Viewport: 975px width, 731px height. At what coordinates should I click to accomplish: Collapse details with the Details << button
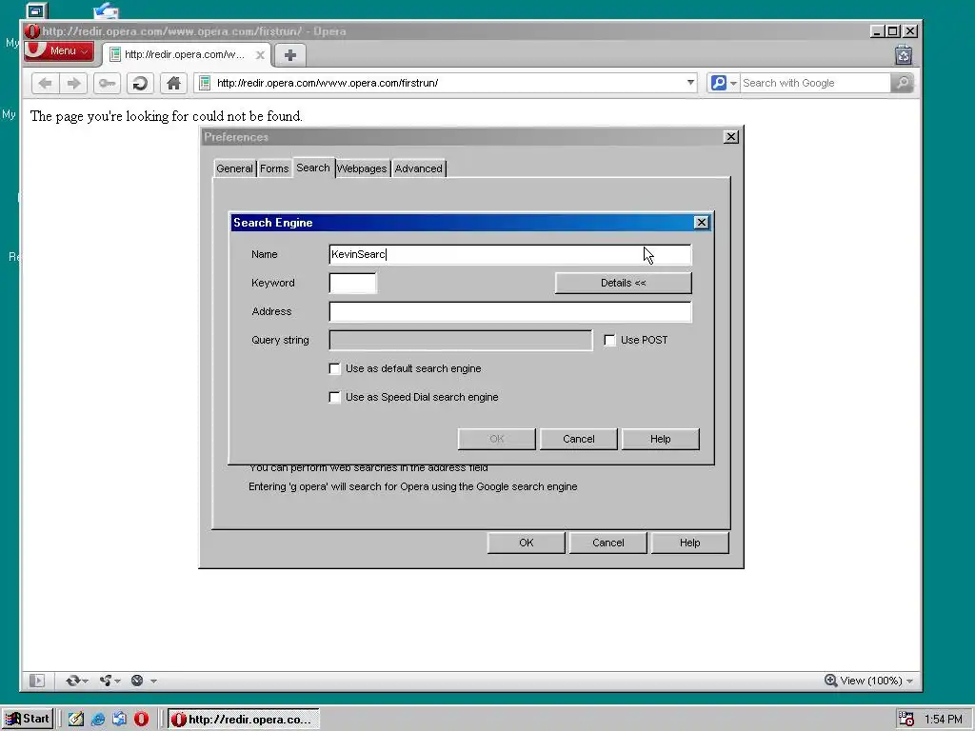[x=623, y=283]
